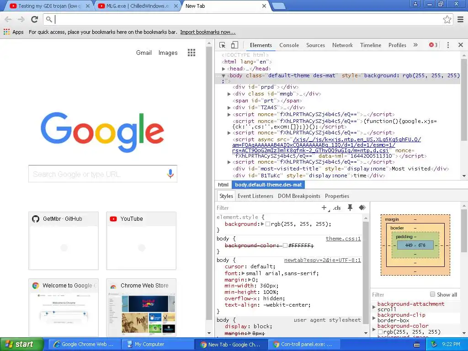Image resolution: width=468 pixels, height=351 pixels.
Task: Open Gmail link
Action: click(x=144, y=53)
